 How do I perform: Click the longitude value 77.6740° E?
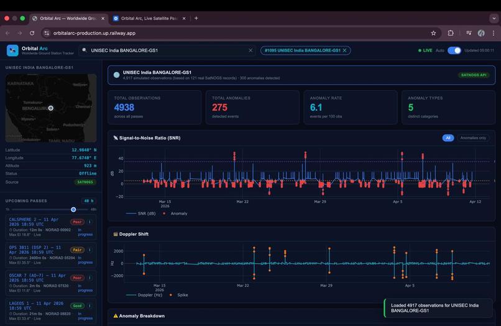(x=84, y=158)
